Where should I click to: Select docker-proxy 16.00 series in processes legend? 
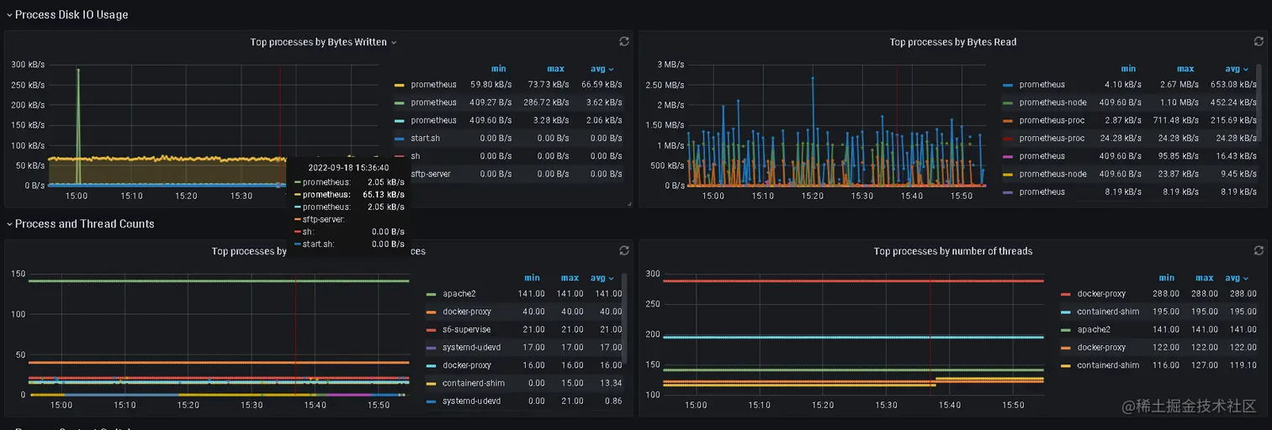466,365
